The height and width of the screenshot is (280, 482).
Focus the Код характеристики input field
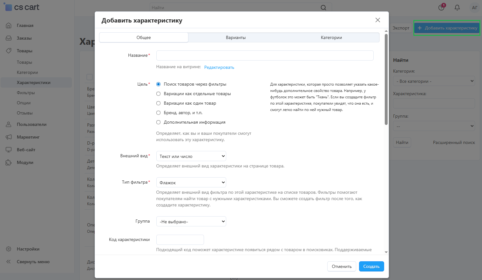(x=180, y=240)
